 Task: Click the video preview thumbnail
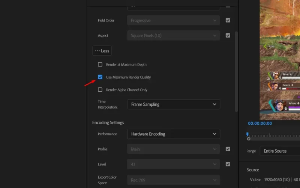[280, 60]
